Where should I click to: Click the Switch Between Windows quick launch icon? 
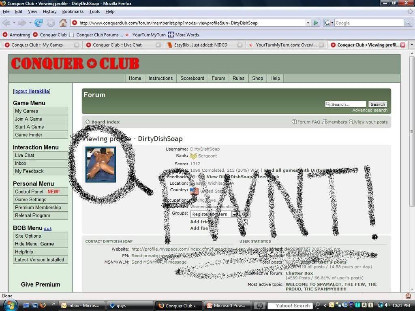[34, 306]
